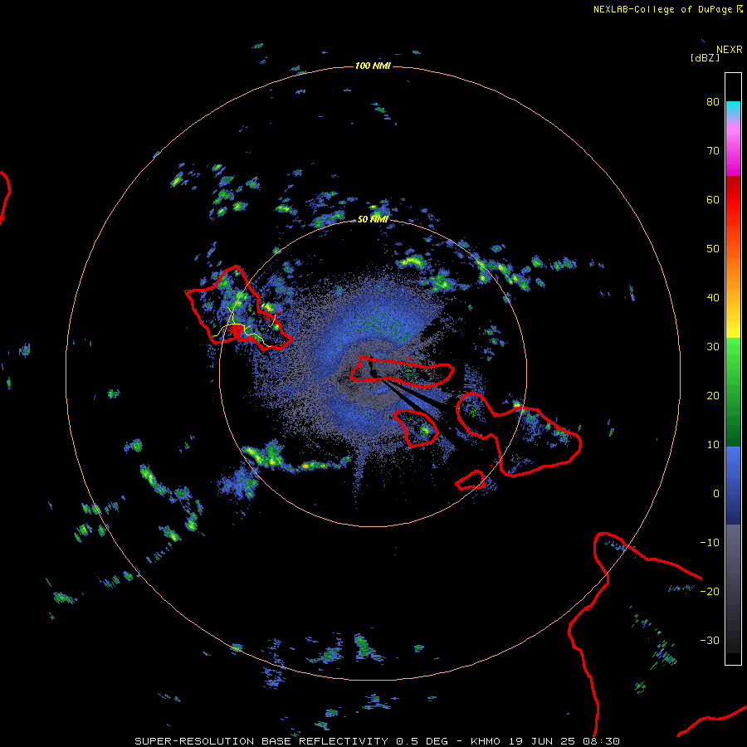Click the 70 value on the dBZ scale

pos(713,150)
